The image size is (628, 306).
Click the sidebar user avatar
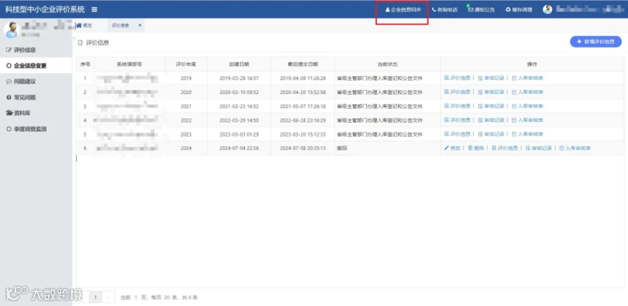[x=10, y=30]
